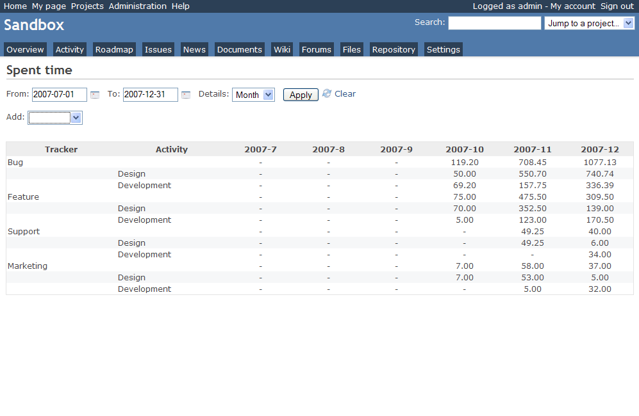The height and width of the screenshot is (416, 639).
Task: Click the Clear link
Action: 345,93
